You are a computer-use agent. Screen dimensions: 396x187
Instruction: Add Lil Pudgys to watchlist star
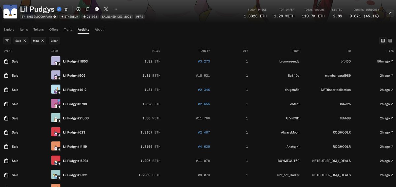(x=66, y=9)
